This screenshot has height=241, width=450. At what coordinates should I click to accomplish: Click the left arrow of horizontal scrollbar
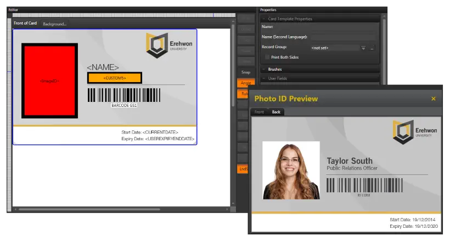15,209
